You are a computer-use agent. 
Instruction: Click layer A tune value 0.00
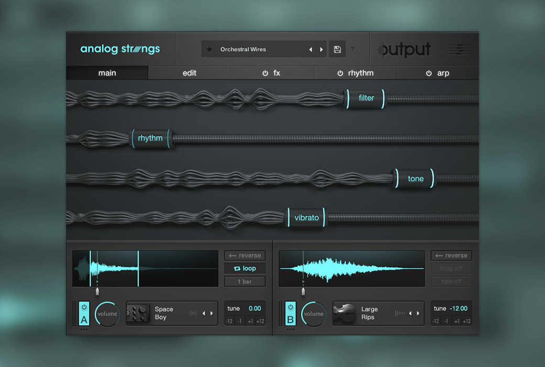[255, 309]
